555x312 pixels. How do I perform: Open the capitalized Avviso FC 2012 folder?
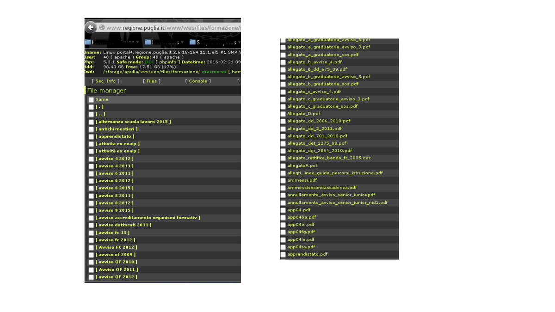pos(116,247)
